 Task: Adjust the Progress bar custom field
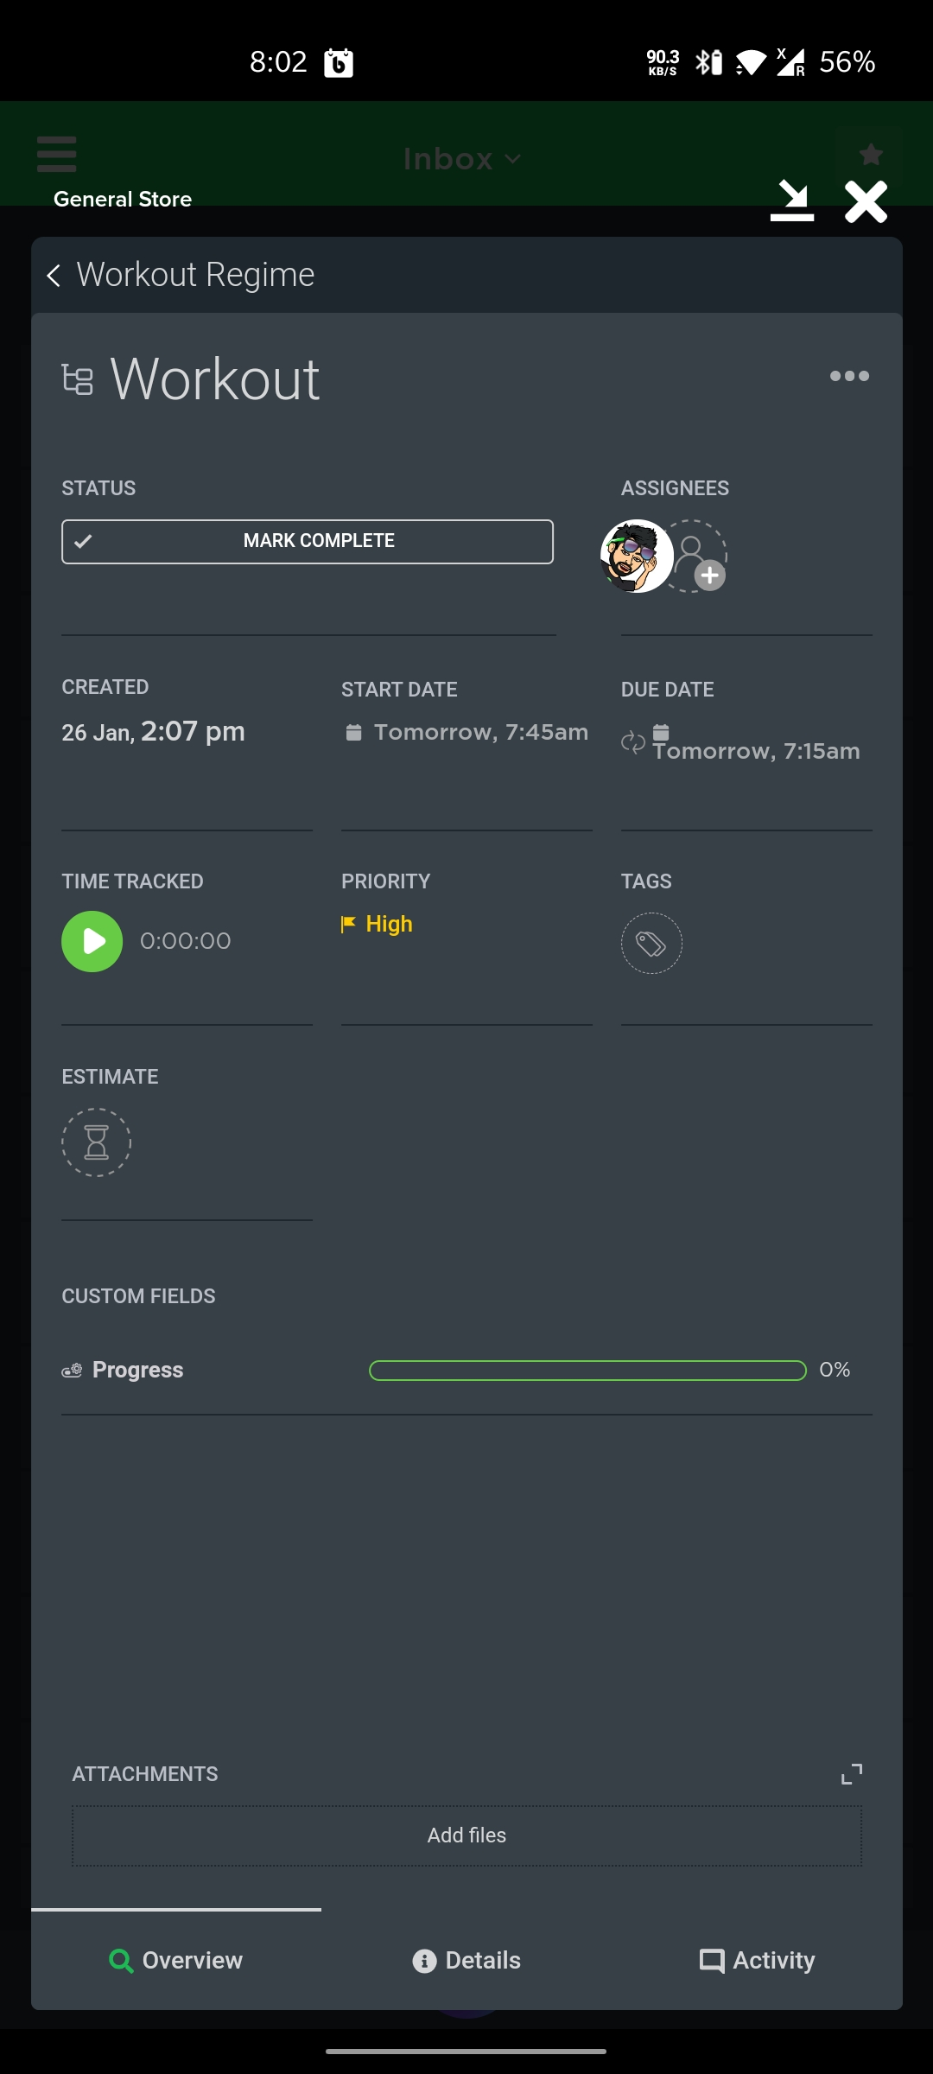pos(587,1371)
